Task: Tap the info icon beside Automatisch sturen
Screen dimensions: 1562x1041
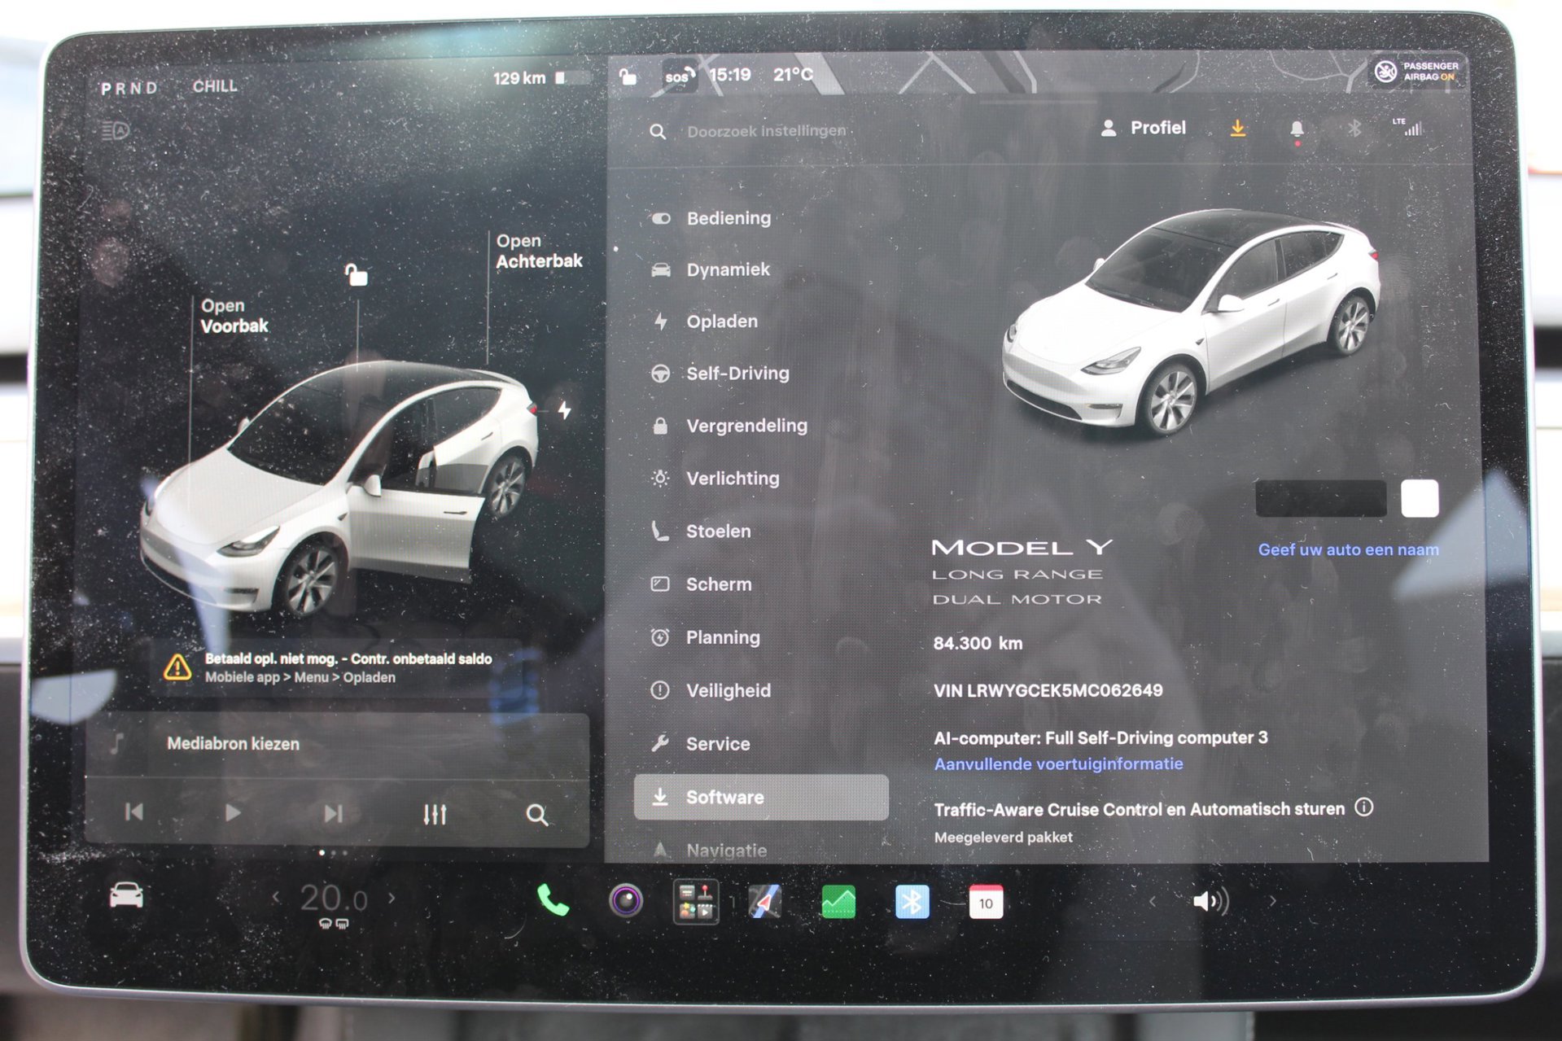Action: [1364, 807]
